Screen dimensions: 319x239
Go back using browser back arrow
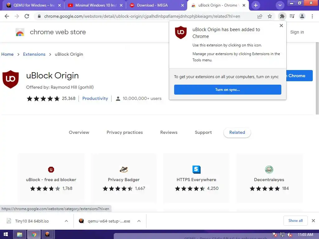[x=7, y=16]
